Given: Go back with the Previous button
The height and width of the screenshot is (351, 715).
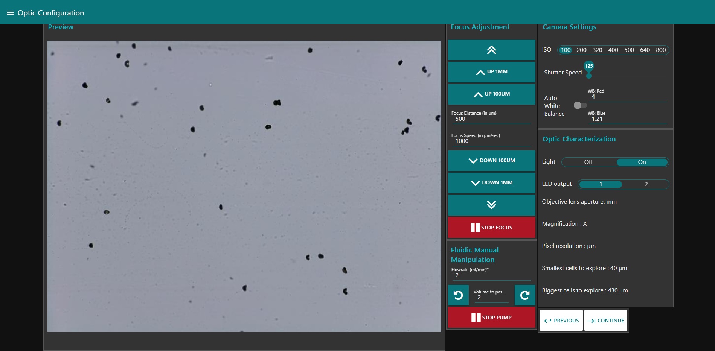Looking at the screenshot, I should coord(561,321).
